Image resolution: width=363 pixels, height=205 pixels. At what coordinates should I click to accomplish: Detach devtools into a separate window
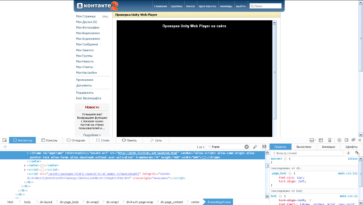coord(353,140)
